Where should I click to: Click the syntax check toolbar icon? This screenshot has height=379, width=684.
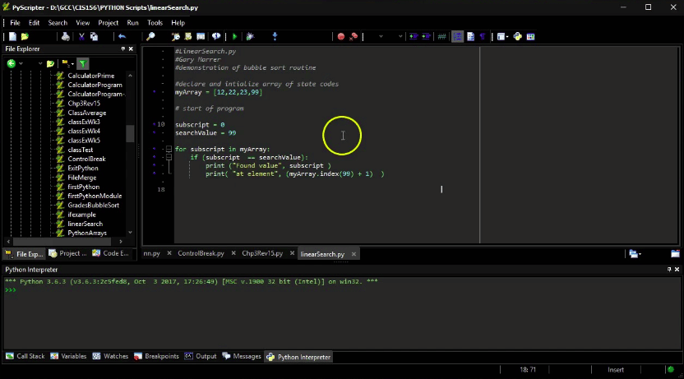click(x=175, y=37)
